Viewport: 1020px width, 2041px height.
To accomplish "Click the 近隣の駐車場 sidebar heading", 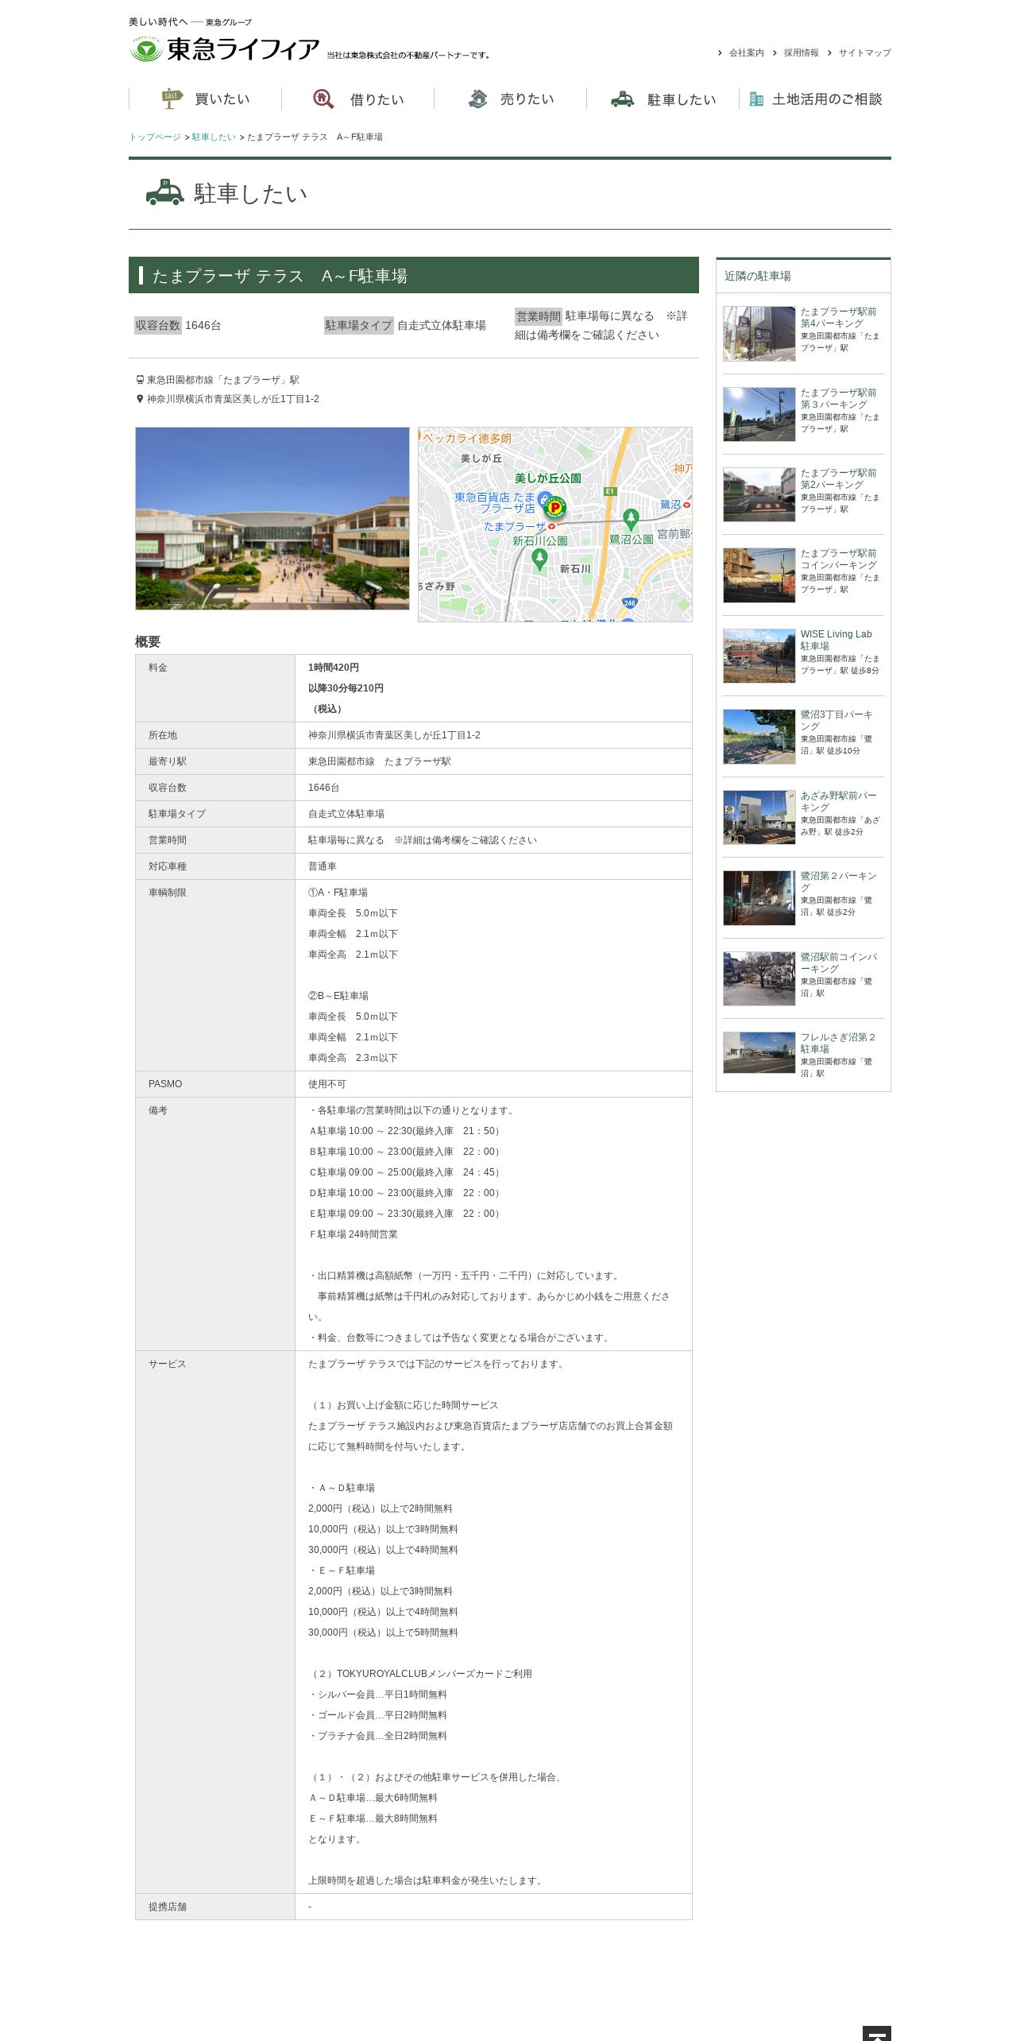I will pos(758,277).
